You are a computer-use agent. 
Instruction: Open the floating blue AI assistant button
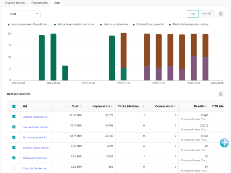(x=225, y=143)
